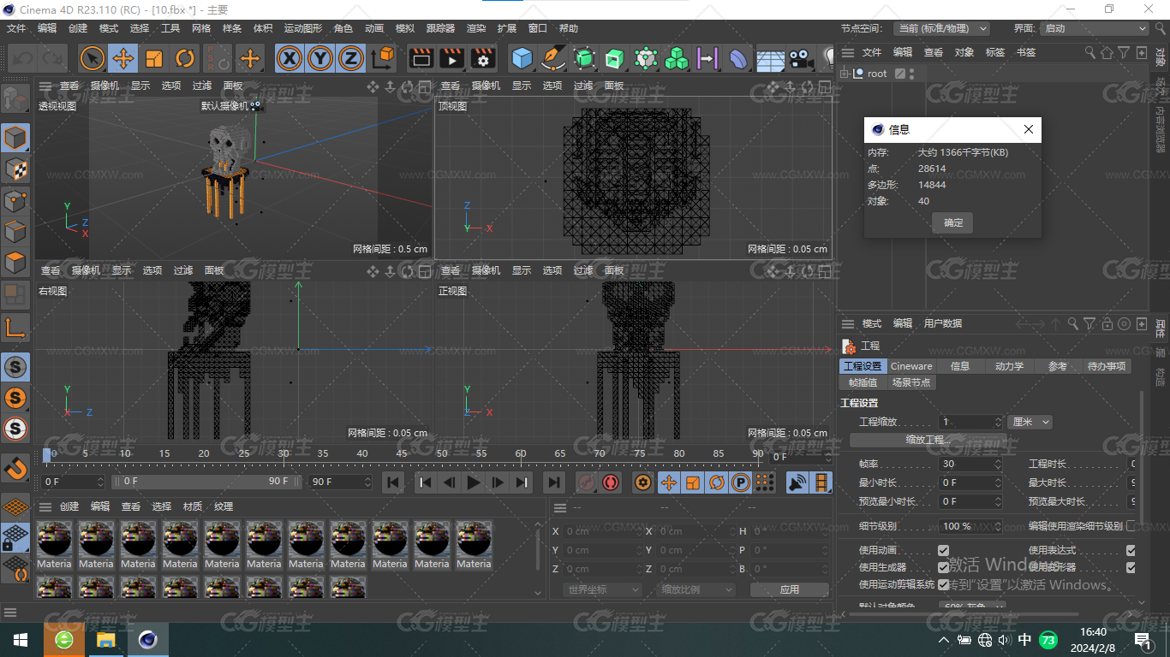The image size is (1170, 657).
Task: Toggle the X axis lock
Action: coord(290,58)
